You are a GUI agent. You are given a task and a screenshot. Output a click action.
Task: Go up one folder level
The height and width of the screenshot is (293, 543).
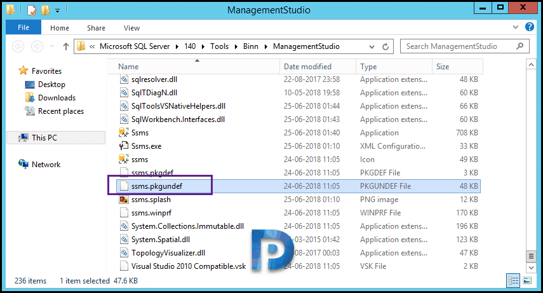(x=66, y=46)
